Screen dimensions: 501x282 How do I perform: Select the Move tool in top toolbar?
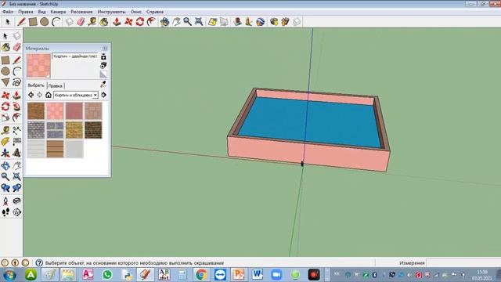click(128, 22)
